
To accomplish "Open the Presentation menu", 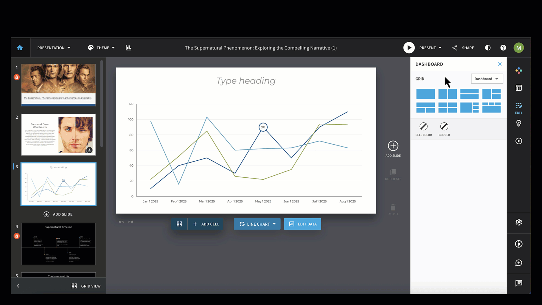I will pos(54,48).
